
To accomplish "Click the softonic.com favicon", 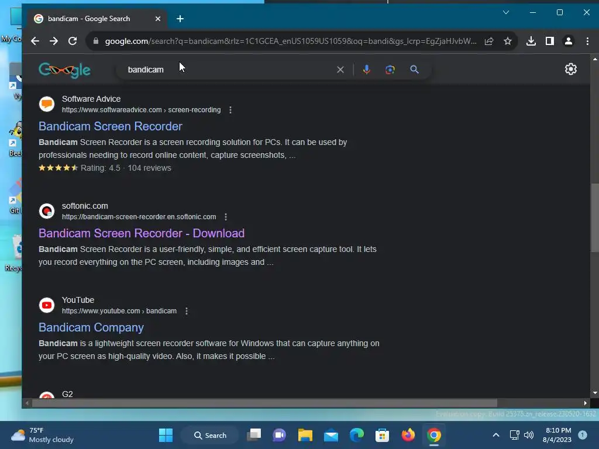I will (47, 210).
